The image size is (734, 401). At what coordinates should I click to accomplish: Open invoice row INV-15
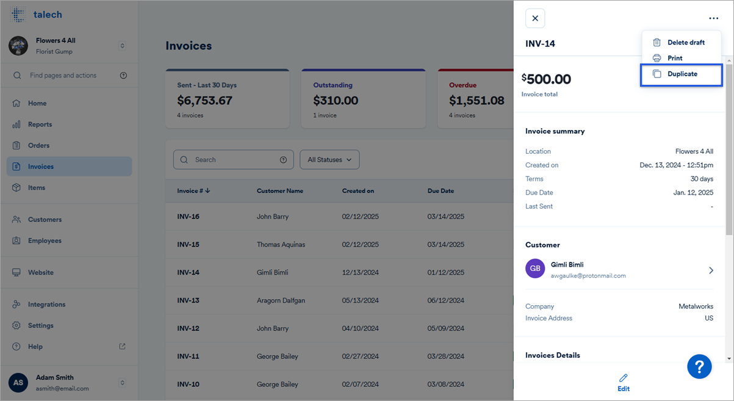click(339, 245)
